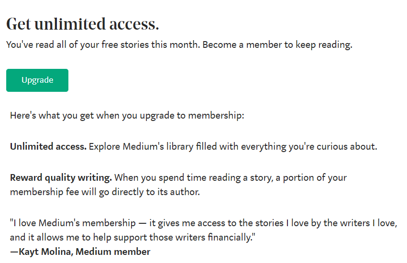Click 'When you spend time reading a story' text
407x263 pixels.
click(194, 178)
